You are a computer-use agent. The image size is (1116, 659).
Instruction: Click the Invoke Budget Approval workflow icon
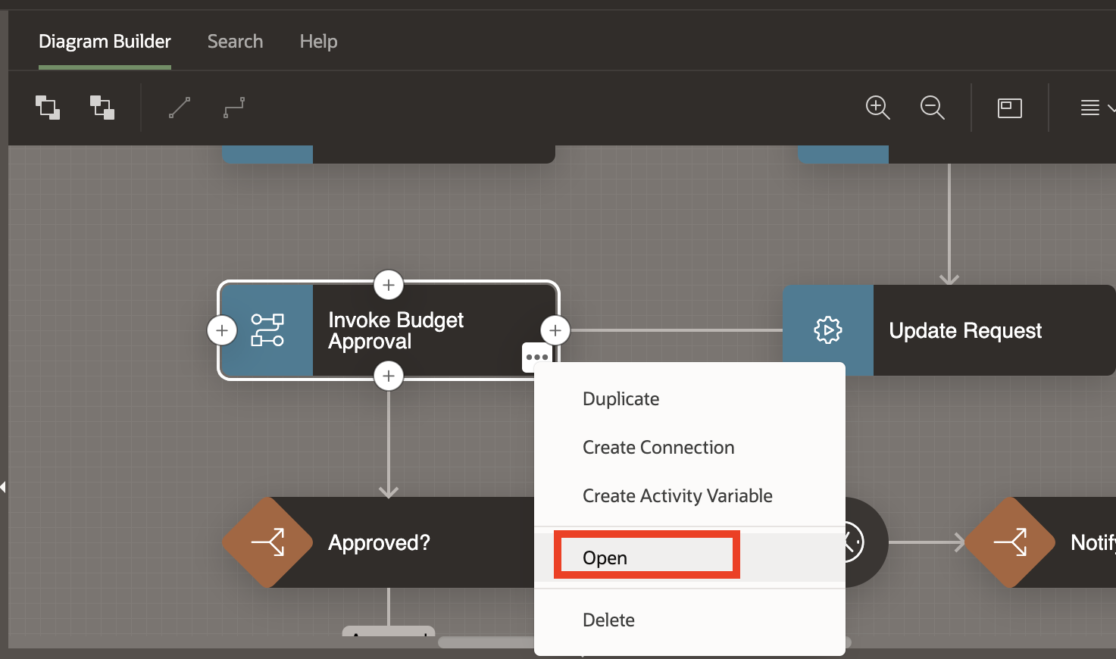pos(267,330)
